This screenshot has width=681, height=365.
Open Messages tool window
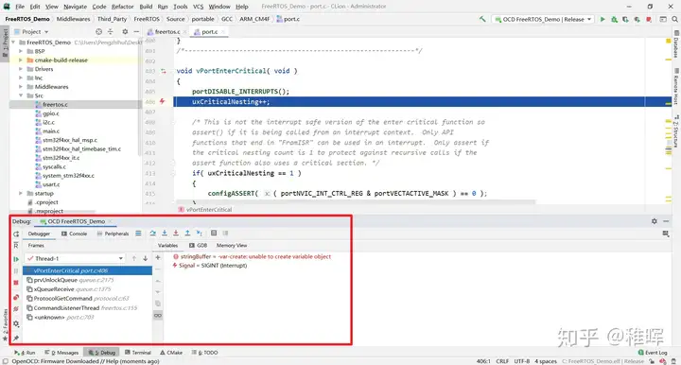pos(61,353)
